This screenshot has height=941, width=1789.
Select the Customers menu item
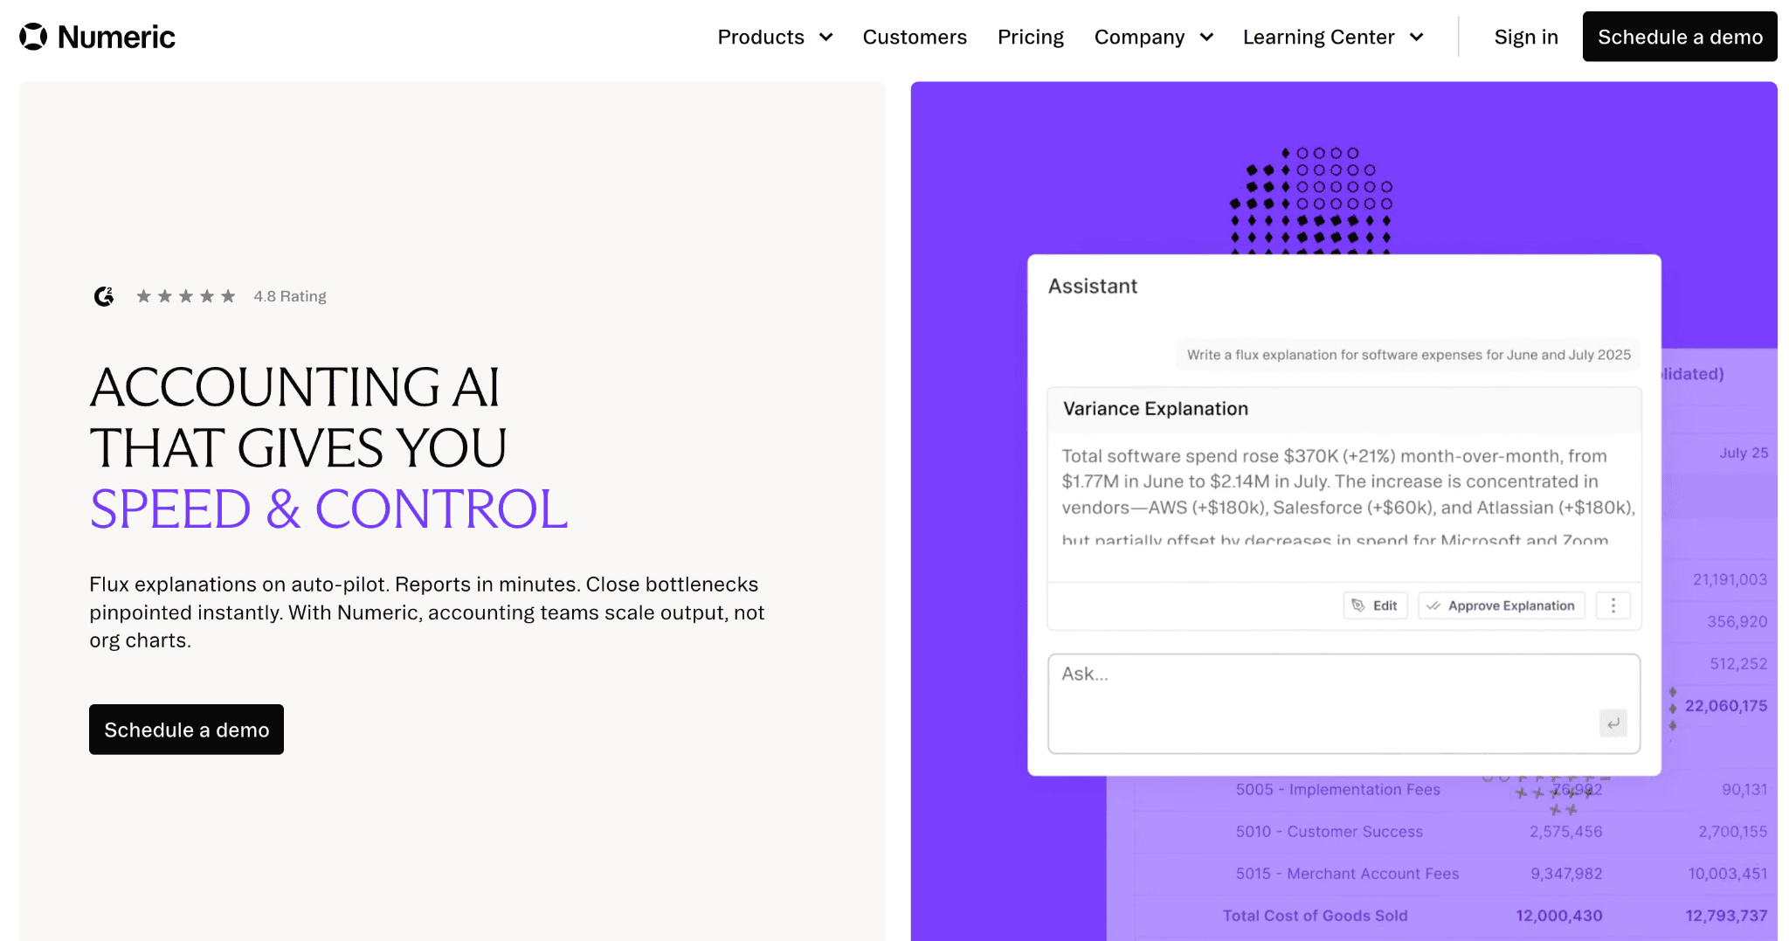tap(915, 37)
